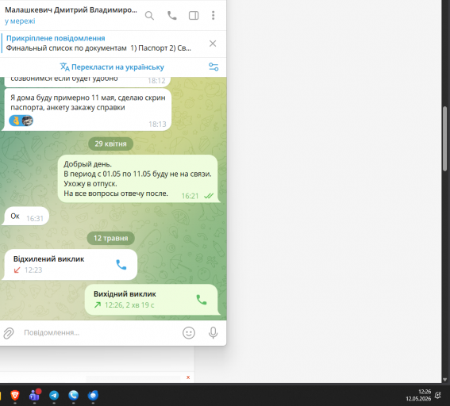
Task: Call back from 'Відхилений виклик' phone icon
Action: point(121,265)
